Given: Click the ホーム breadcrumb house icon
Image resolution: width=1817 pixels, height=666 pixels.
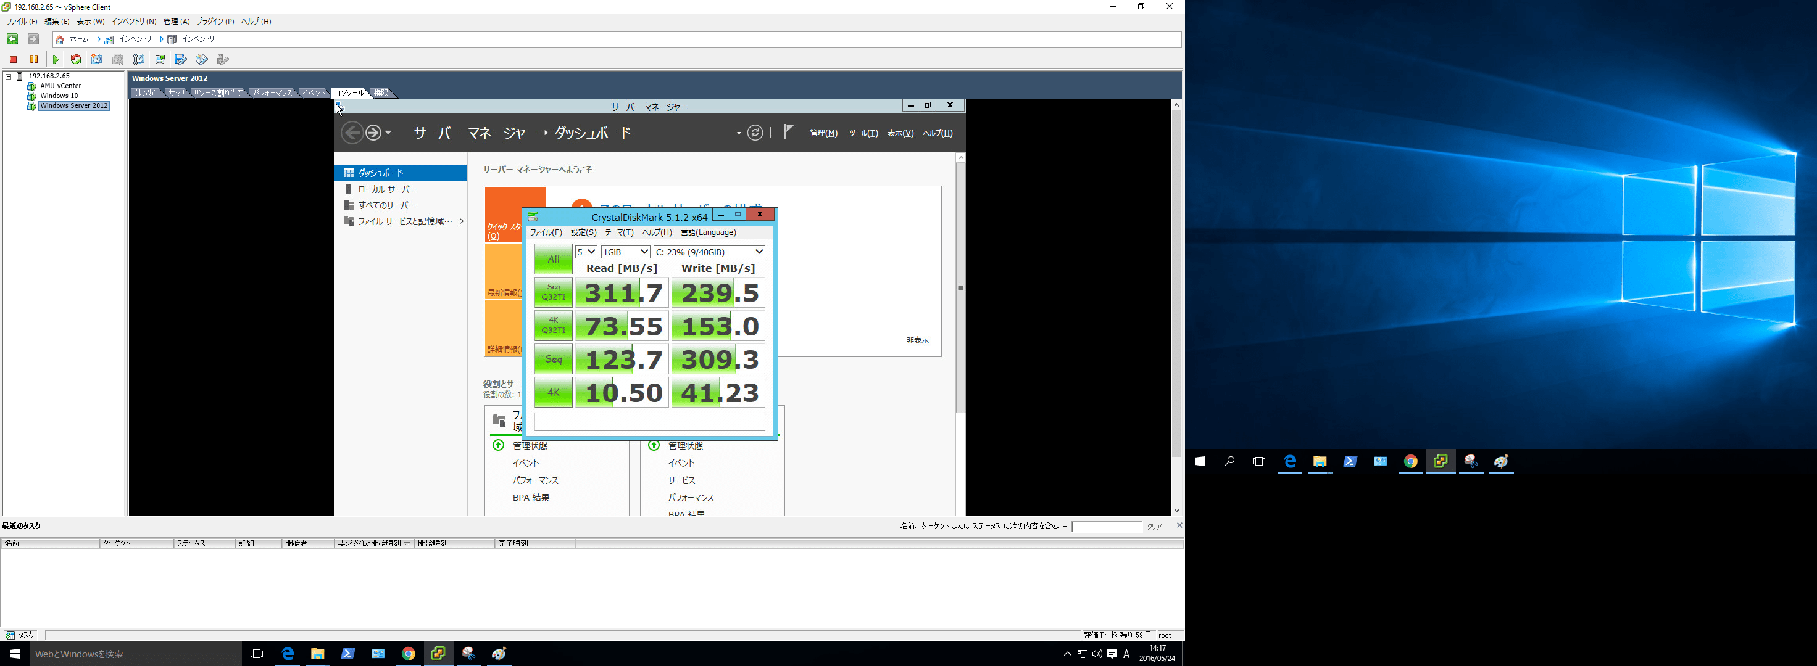Looking at the screenshot, I should pyautogui.click(x=60, y=39).
